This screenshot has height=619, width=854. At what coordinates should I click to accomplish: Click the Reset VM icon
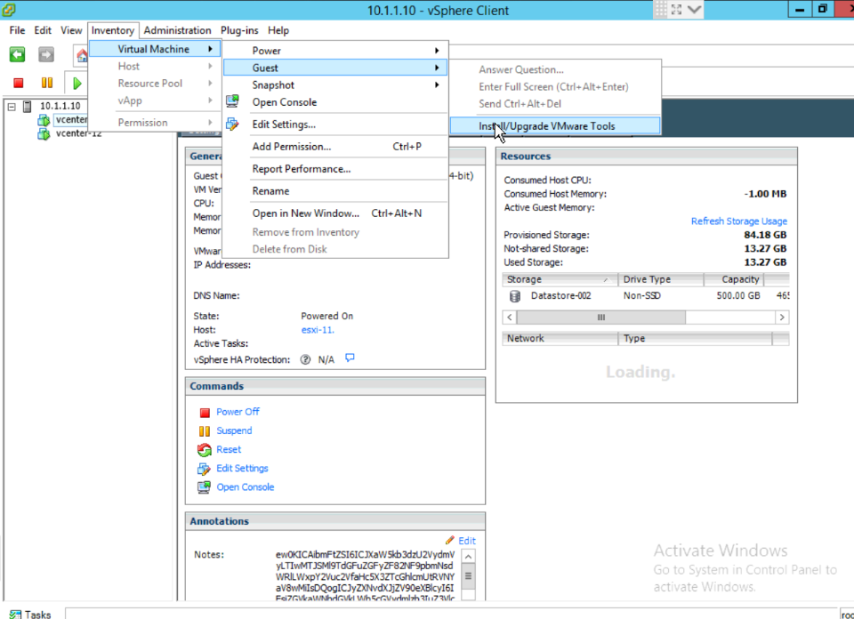[x=205, y=449]
